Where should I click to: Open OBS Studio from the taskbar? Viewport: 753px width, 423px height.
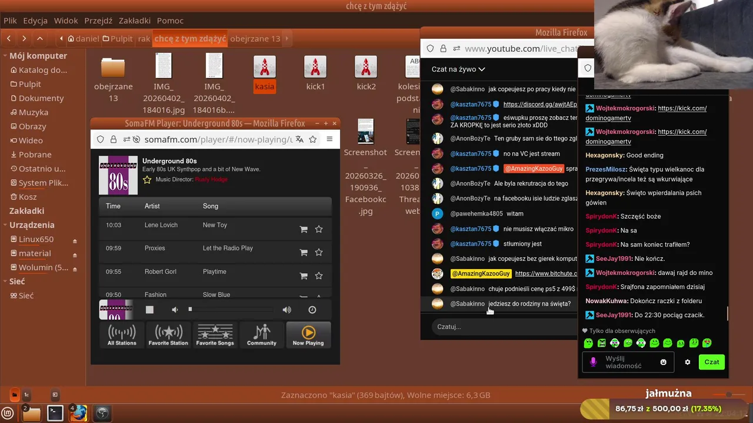102,414
